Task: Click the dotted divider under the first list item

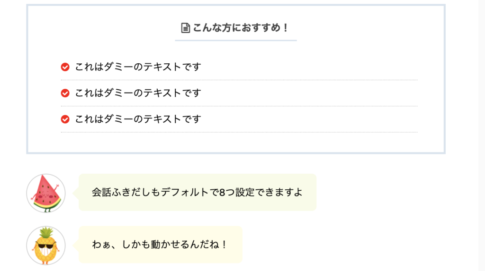Action: tap(239, 80)
